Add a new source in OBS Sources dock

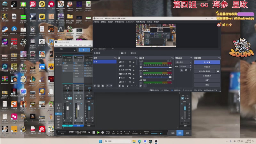[119, 86]
